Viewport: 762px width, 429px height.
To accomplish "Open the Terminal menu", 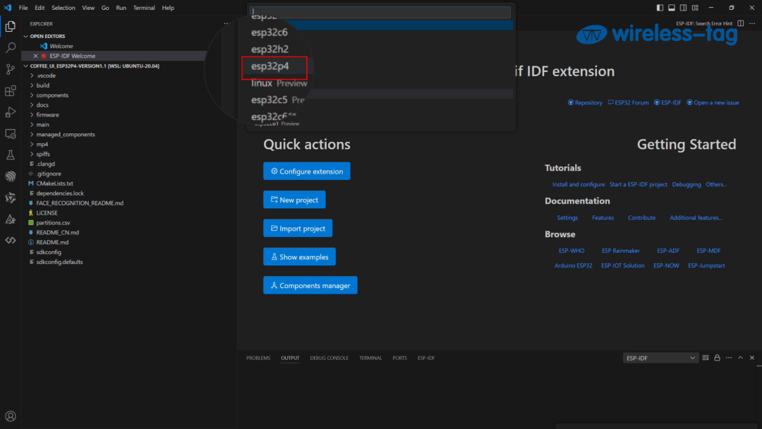I will [144, 8].
